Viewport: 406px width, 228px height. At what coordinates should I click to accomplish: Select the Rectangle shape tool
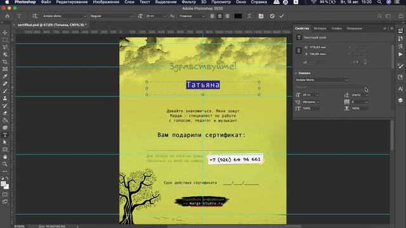coord(5,149)
